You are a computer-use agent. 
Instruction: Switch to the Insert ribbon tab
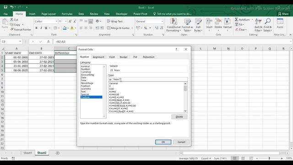(x=32, y=14)
